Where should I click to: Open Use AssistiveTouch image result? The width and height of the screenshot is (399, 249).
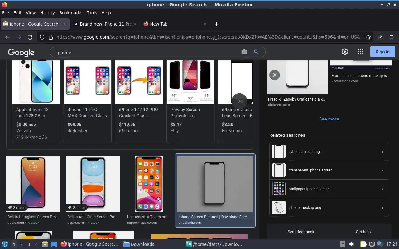click(149, 184)
